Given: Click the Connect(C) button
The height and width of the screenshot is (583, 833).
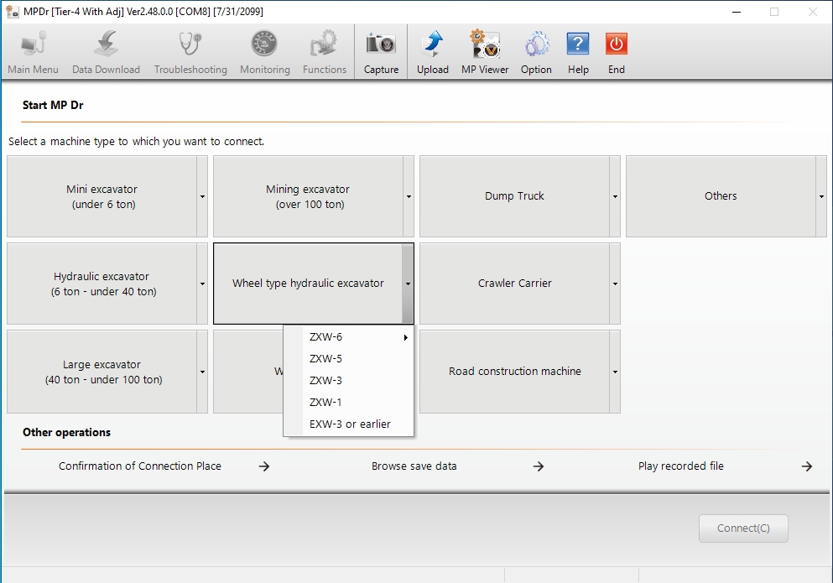Looking at the screenshot, I should point(743,528).
